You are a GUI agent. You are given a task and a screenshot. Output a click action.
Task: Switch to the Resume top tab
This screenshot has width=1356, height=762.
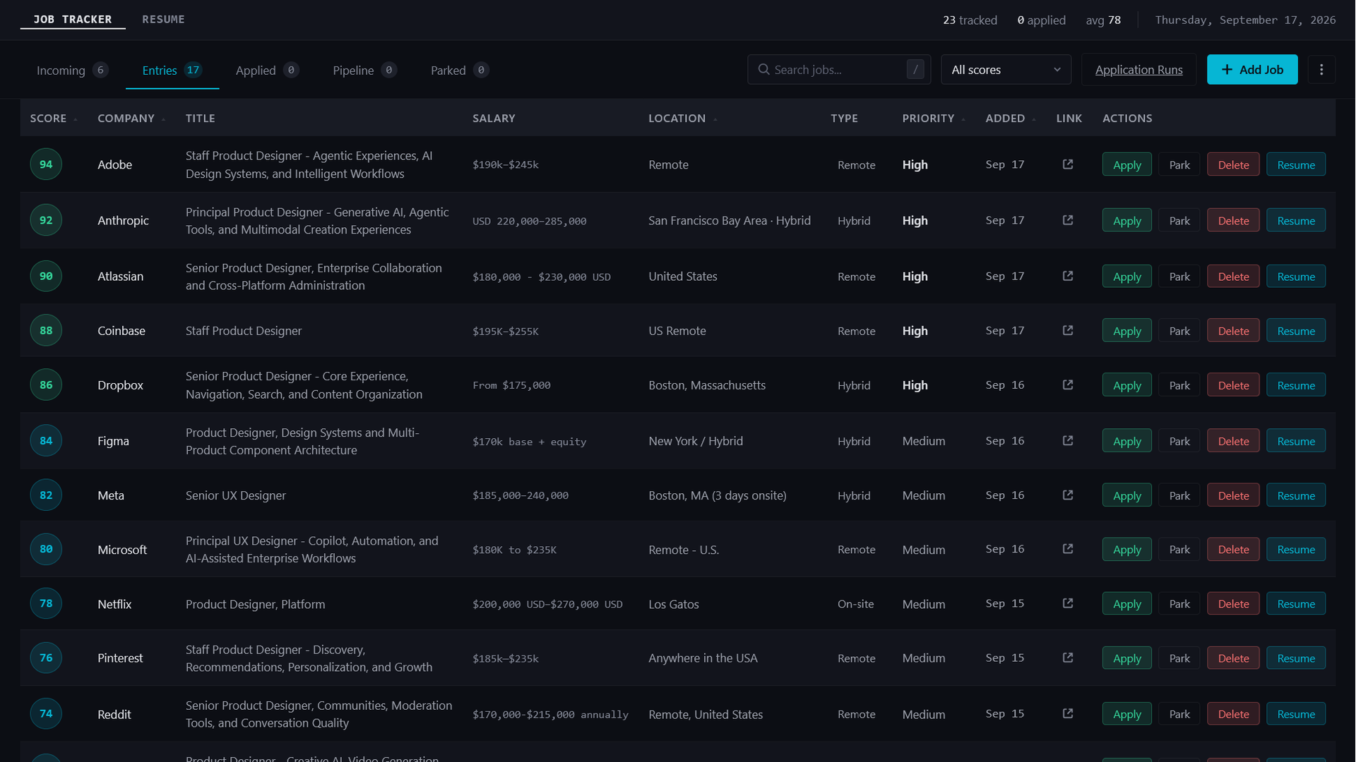(163, 19)
